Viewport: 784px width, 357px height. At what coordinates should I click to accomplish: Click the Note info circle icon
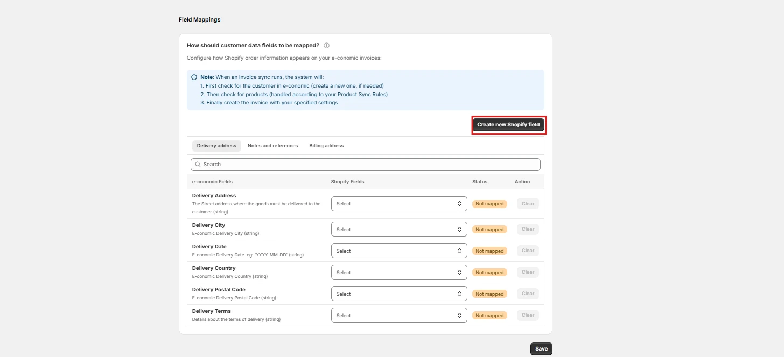pos(194,77)
